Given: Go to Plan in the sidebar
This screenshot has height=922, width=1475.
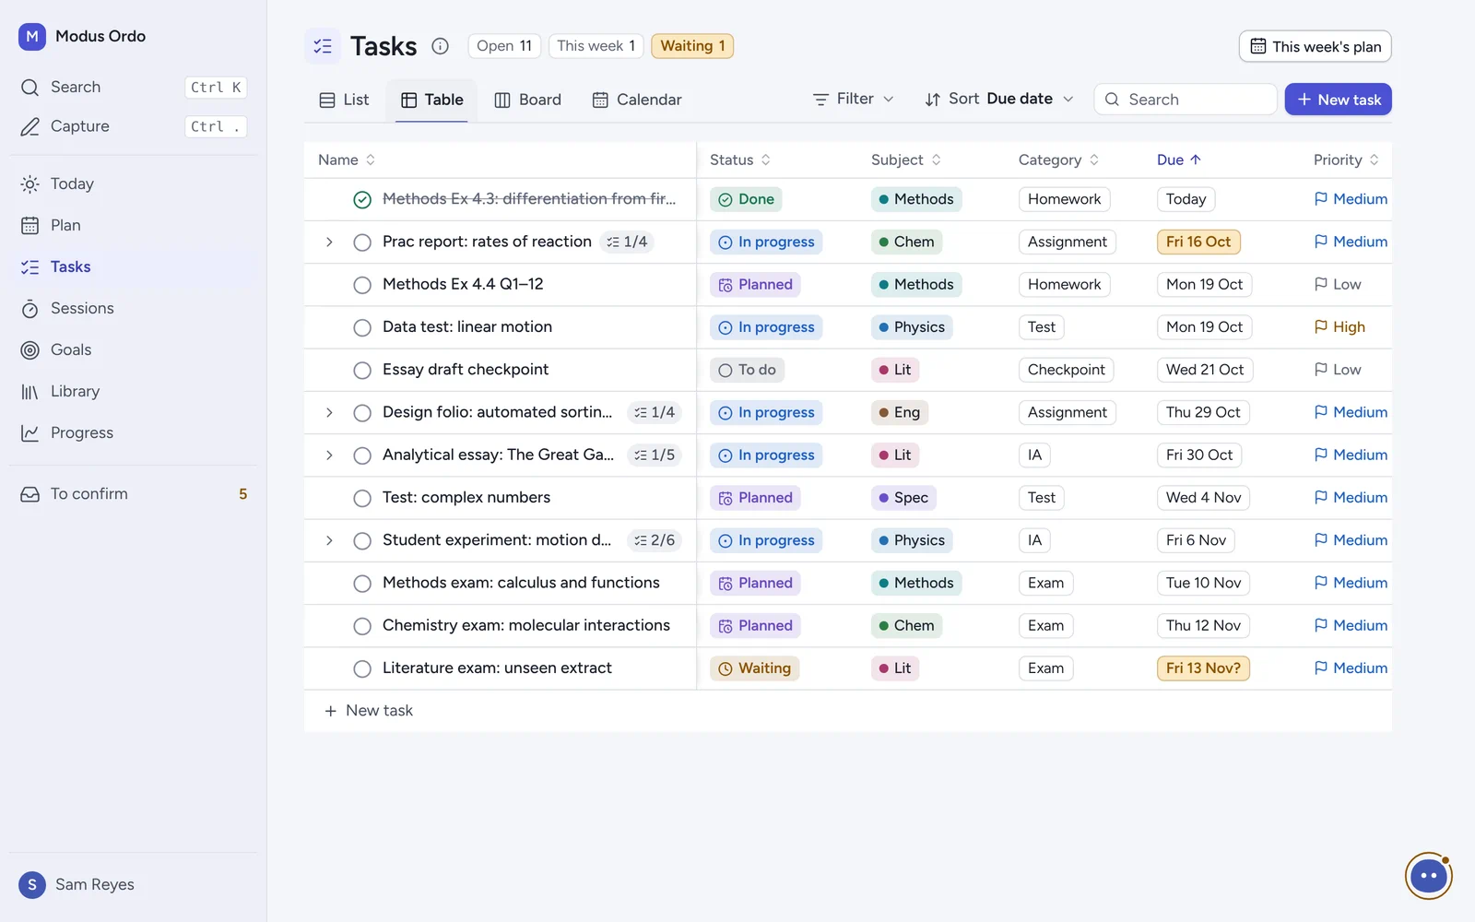Looking at the screenshot, I should tap(134, 225).
